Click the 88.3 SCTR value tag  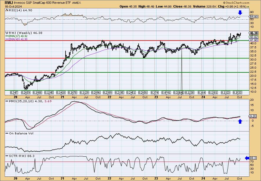pyautogui.click(x=253, y=158)
